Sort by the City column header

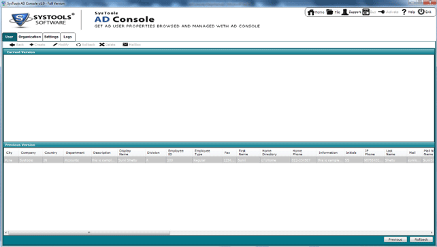pyautogui.click(x=11, y=152)
